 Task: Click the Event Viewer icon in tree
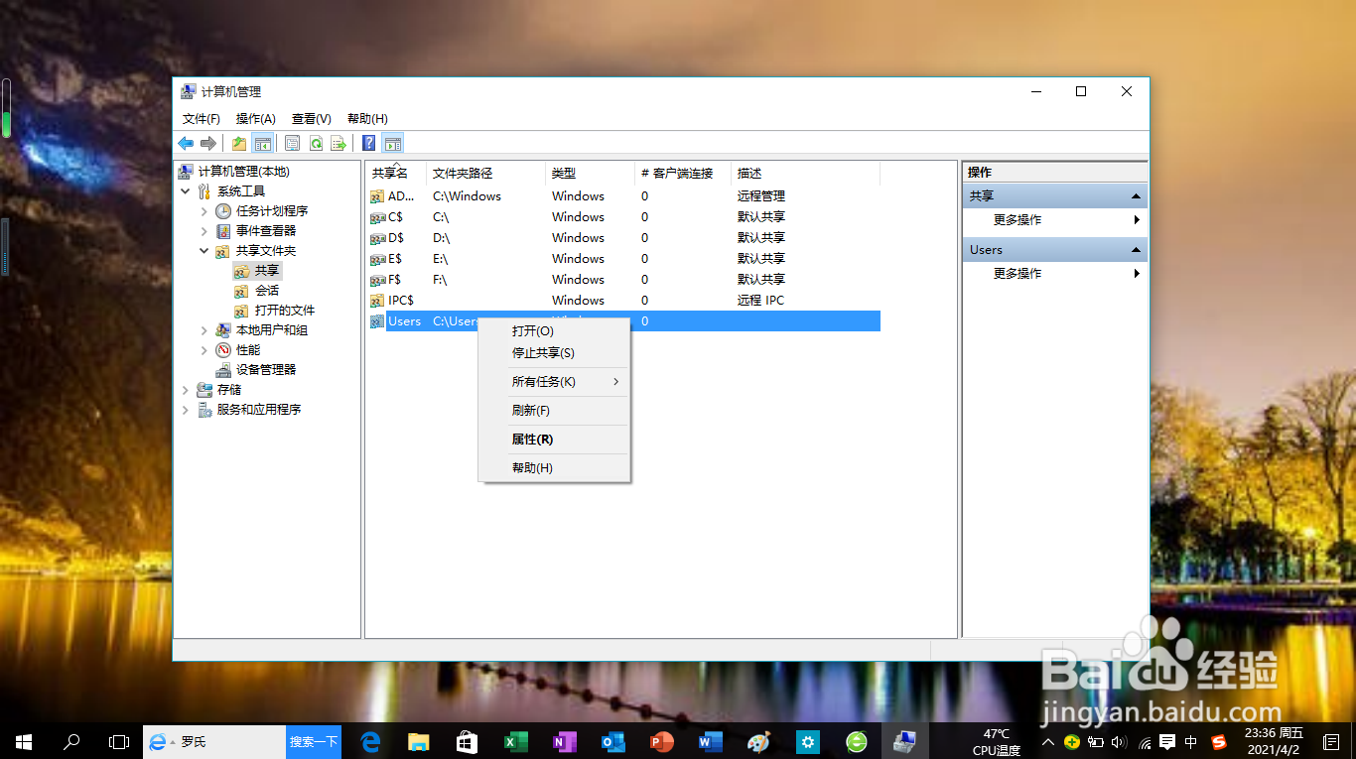click(223, 231)
